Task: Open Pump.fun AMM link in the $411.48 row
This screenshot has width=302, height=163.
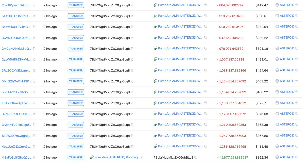Action: tap(180, 146)
